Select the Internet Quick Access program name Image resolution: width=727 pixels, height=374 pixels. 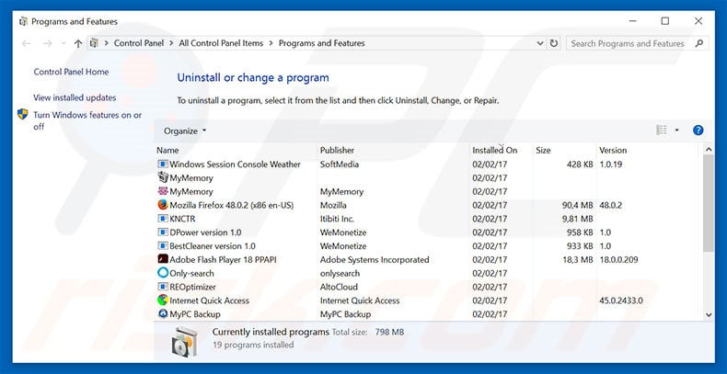click(210, 300)
